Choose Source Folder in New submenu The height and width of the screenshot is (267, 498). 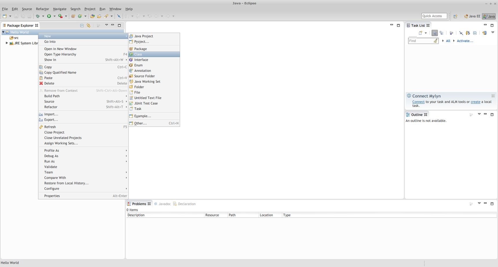click(154, 76)
